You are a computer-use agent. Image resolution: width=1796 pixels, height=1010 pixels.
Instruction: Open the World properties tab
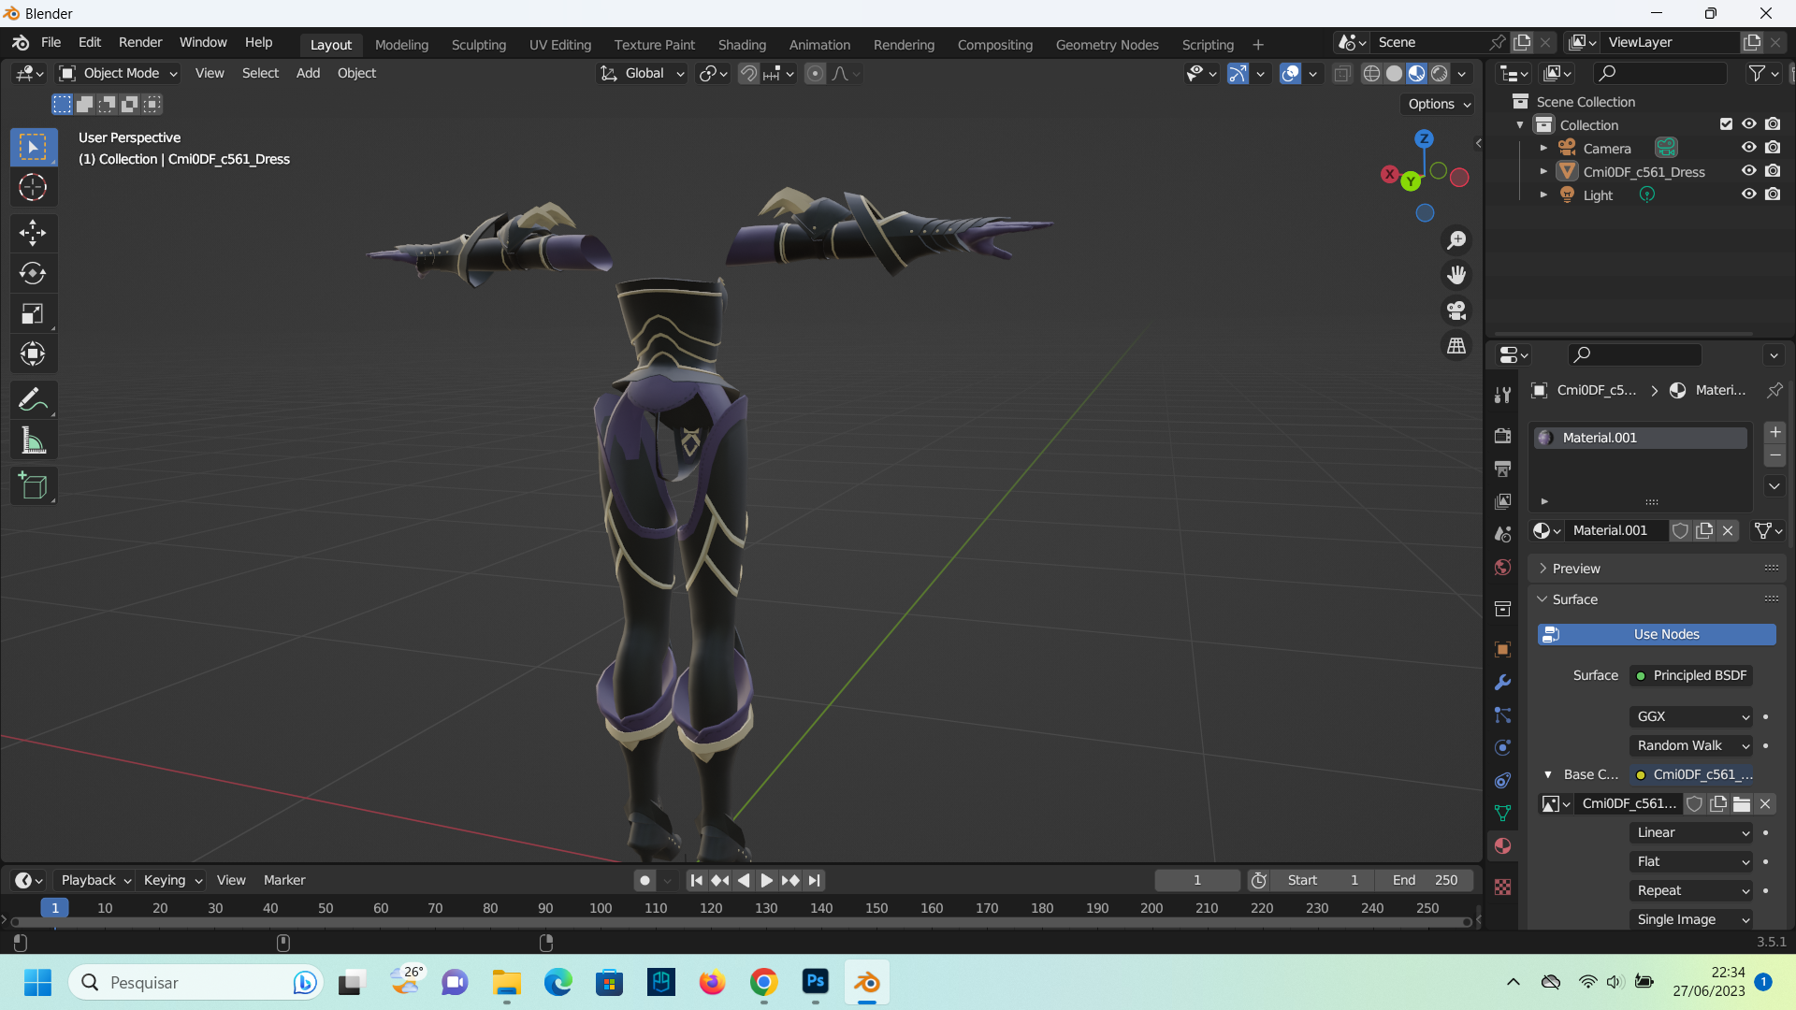[1502, 568]
